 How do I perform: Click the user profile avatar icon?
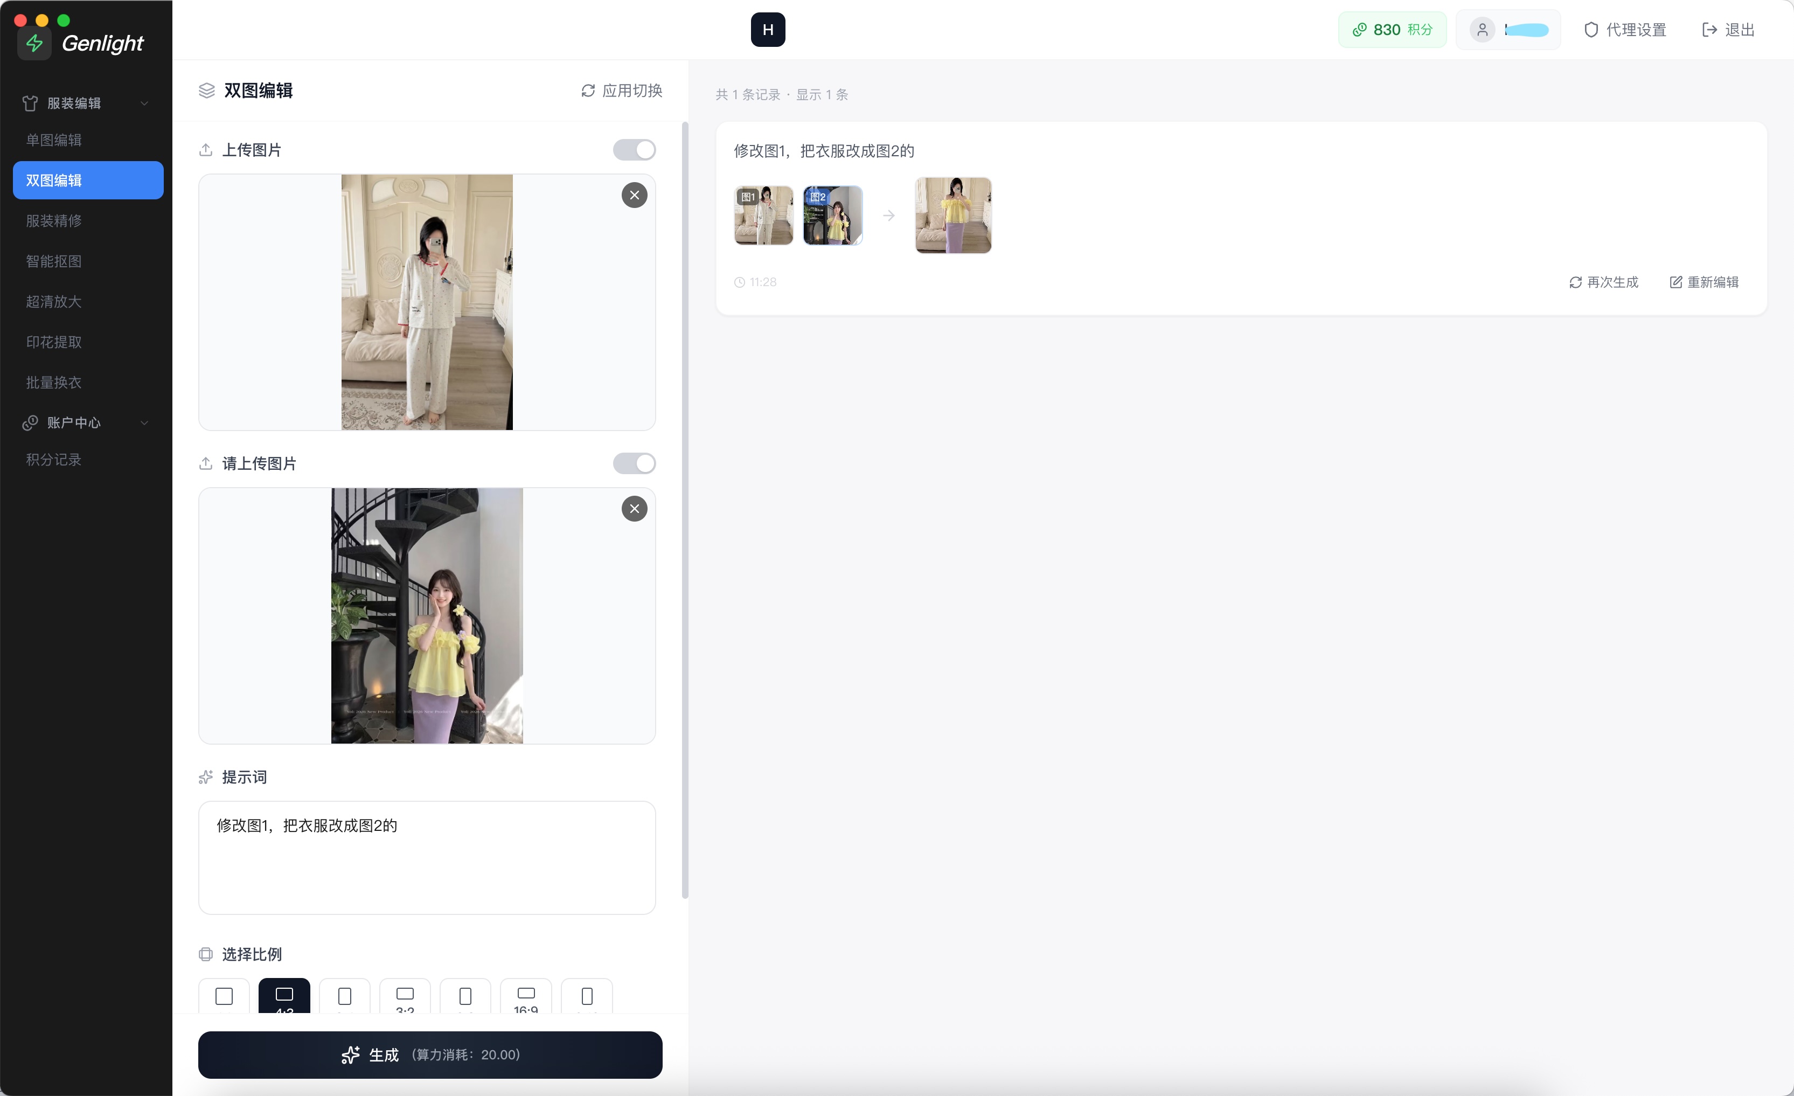pyautogui.click(x=1482, y=30)
